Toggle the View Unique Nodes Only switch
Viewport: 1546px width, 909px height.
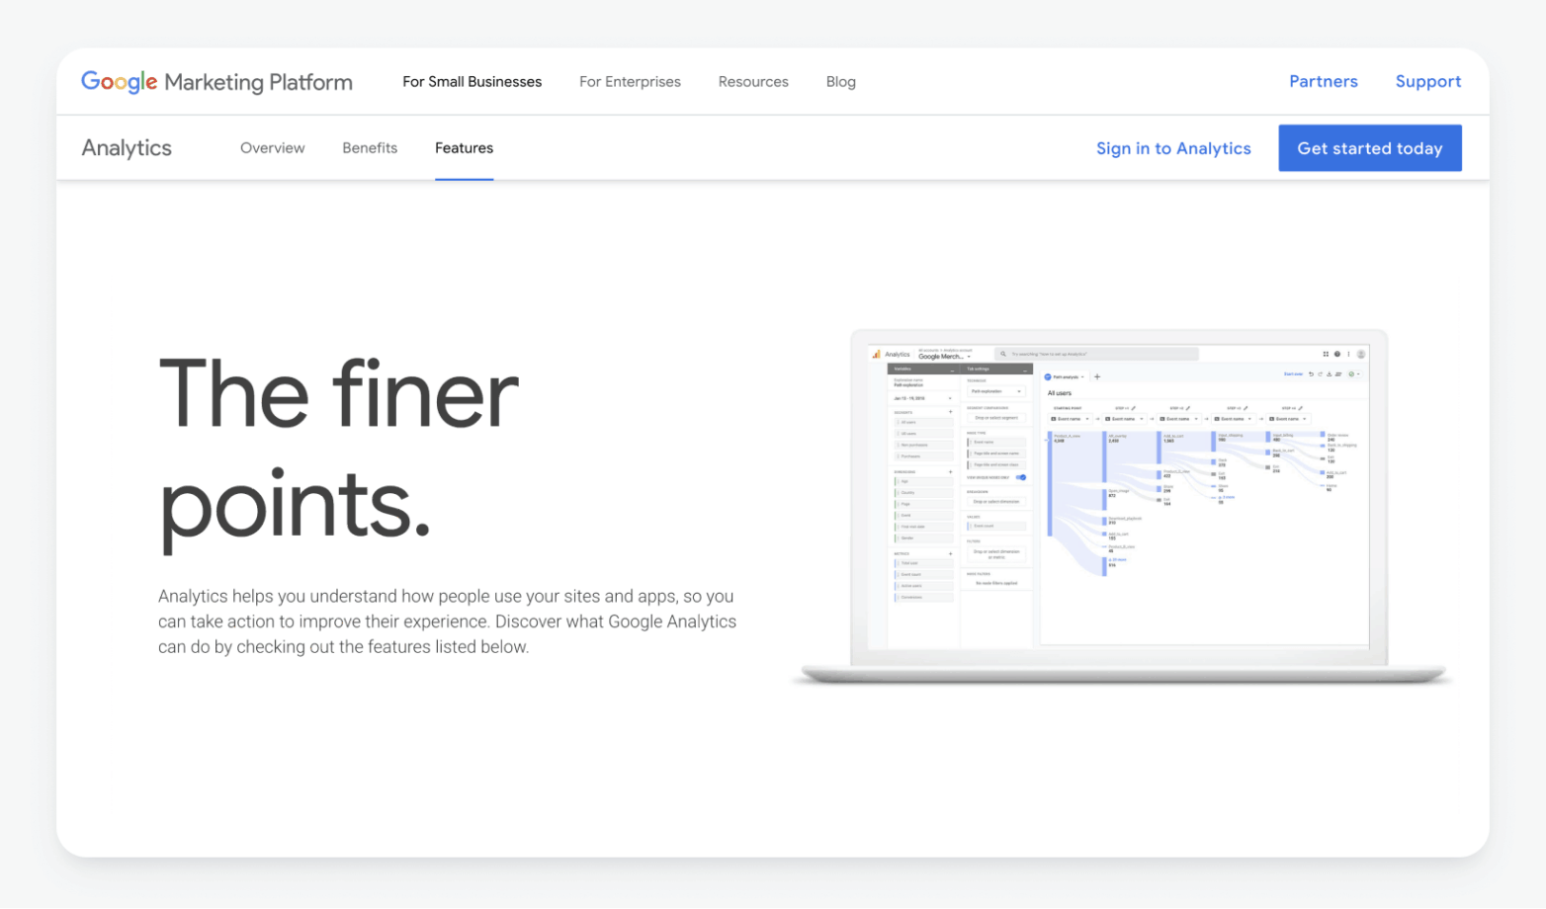click(x=1021, y=477)
